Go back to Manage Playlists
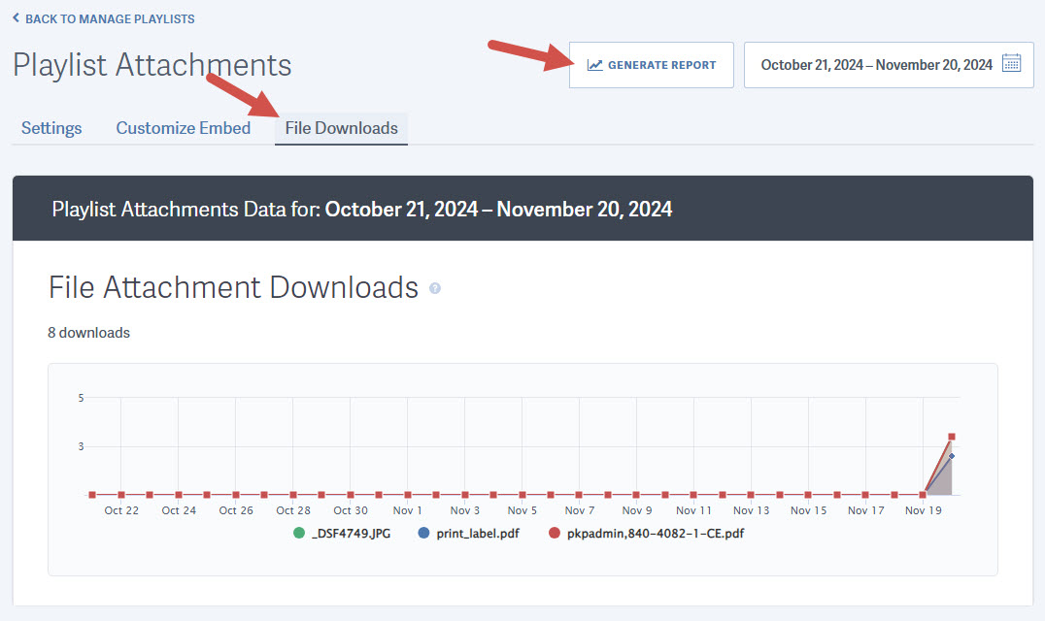Viewport: 1045px width, 621px height. point(109,18)
